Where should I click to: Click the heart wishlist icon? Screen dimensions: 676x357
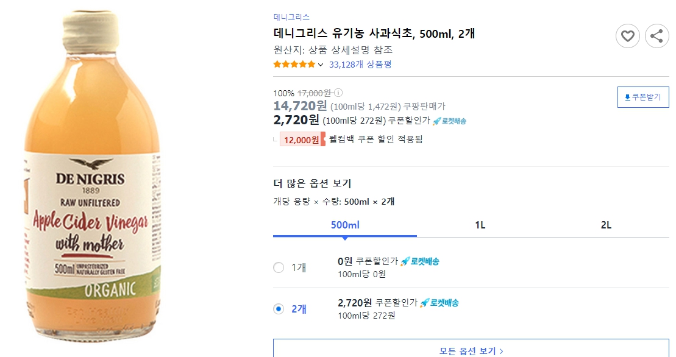tap(627, 36)
